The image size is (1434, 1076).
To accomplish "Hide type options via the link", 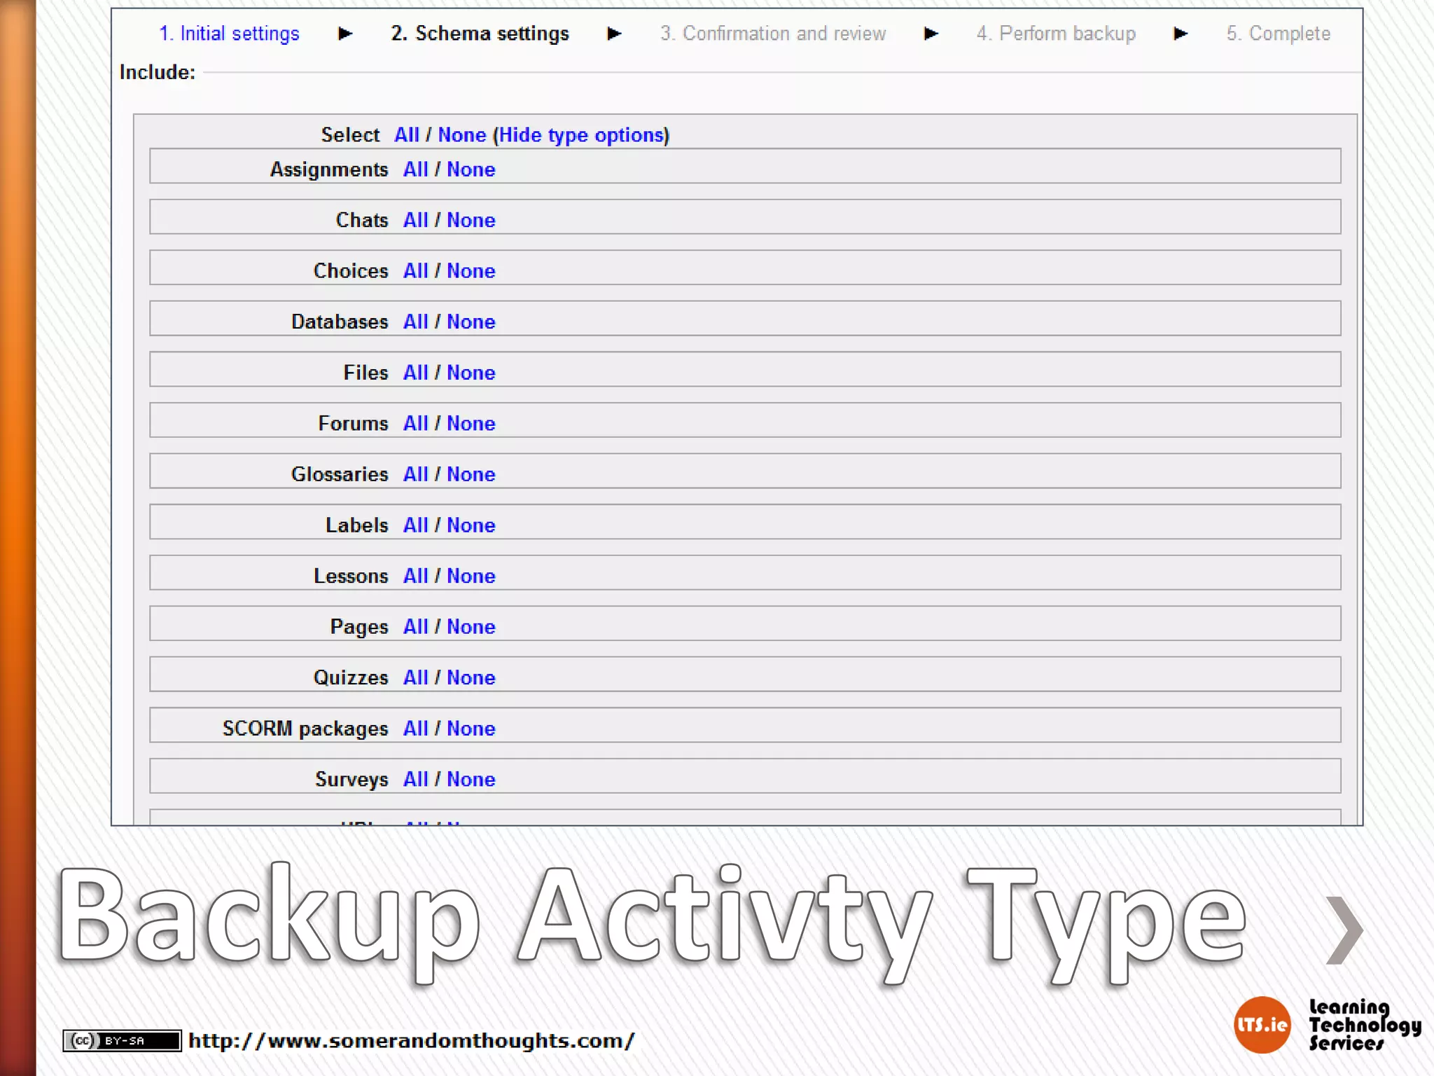I will pyautogui.click(x=582, y=135).
